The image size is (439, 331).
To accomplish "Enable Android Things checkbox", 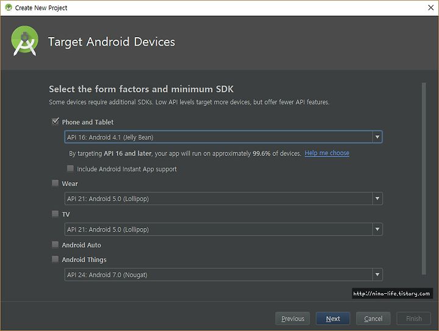I will pos(55,259).
